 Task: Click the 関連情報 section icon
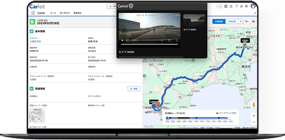pos(31,89)
